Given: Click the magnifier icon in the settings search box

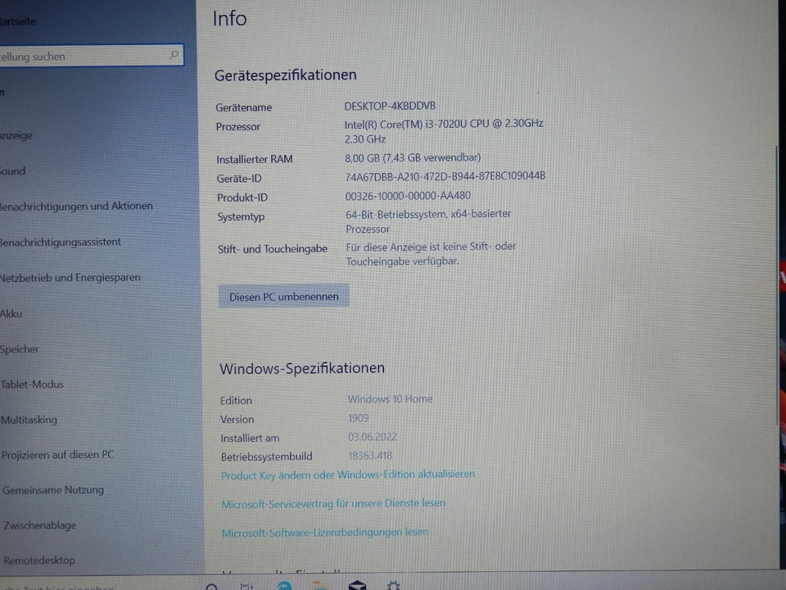Looking at the screenshot, I should [x=174, y=55].
